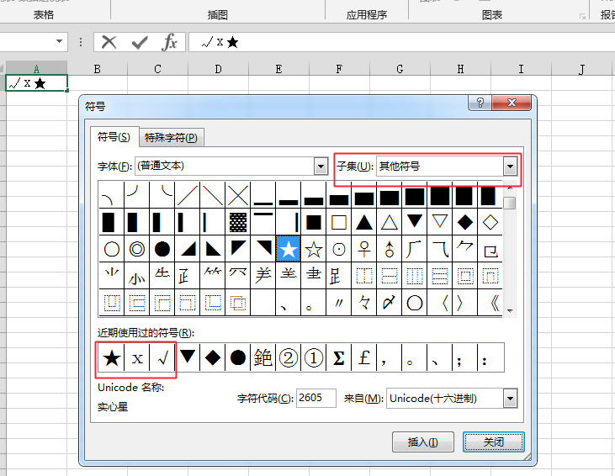Switch to the 特殊字符(P) tab
The image size is (615, 476).
(171, 138)
